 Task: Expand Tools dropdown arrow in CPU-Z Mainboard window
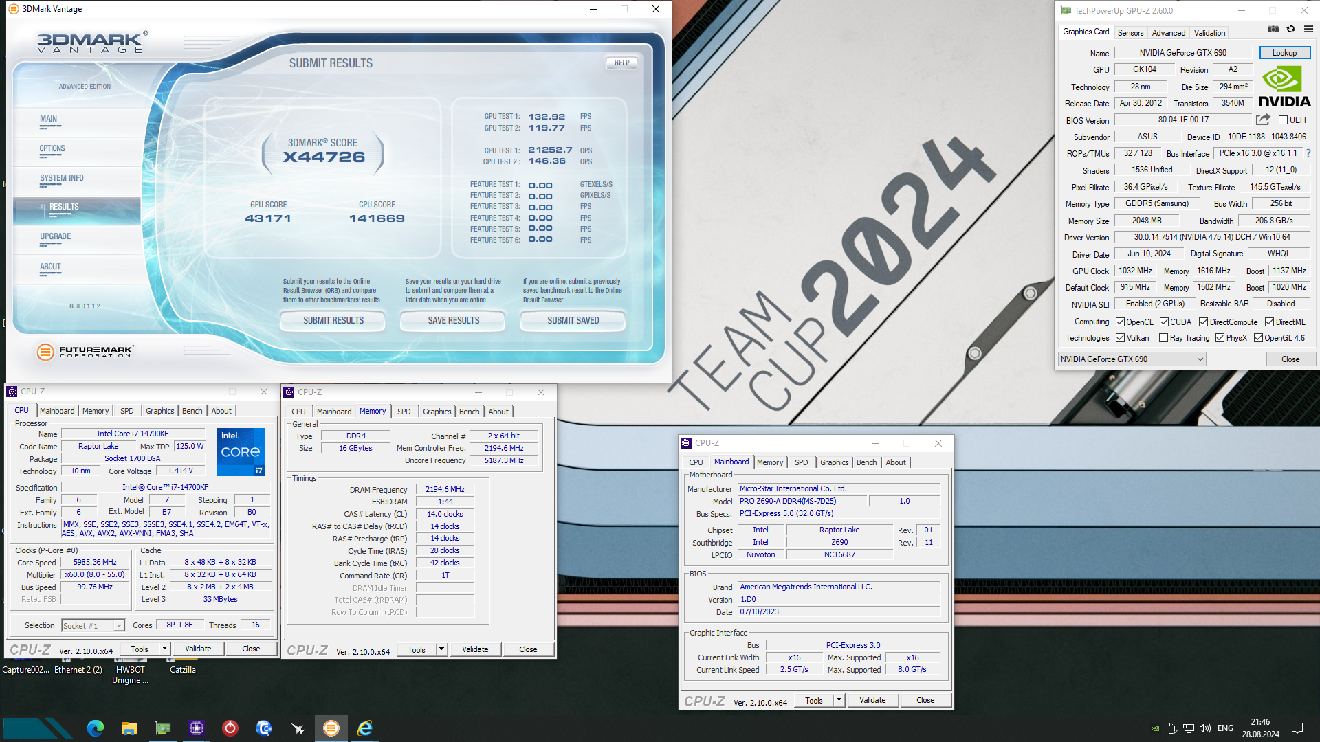click(839, 700)
